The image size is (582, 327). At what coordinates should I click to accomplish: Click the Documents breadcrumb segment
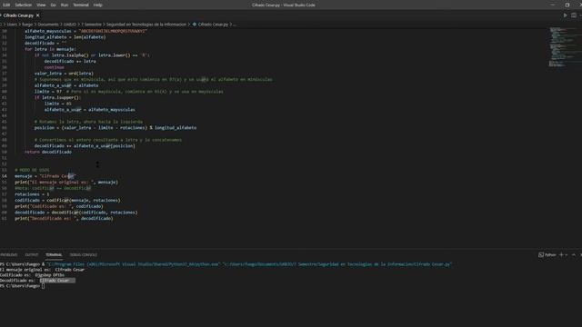pyautogui.click(x=48, y=25)
